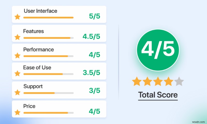Select the gray fifth star in total rating
This screenshot has width=207, height=124.
[179, 82]
